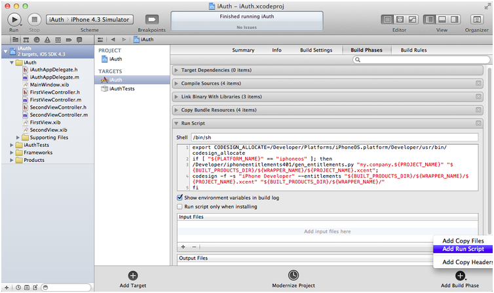This screenshot has width=494, height=293.
Task: Delete the Run Script phase
Action: pyautogui.click(x=478, y=123)
